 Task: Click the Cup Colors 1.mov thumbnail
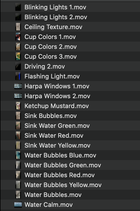pos(18,37)
